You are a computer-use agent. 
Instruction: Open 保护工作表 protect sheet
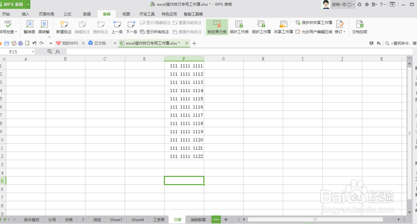point(239,27)
